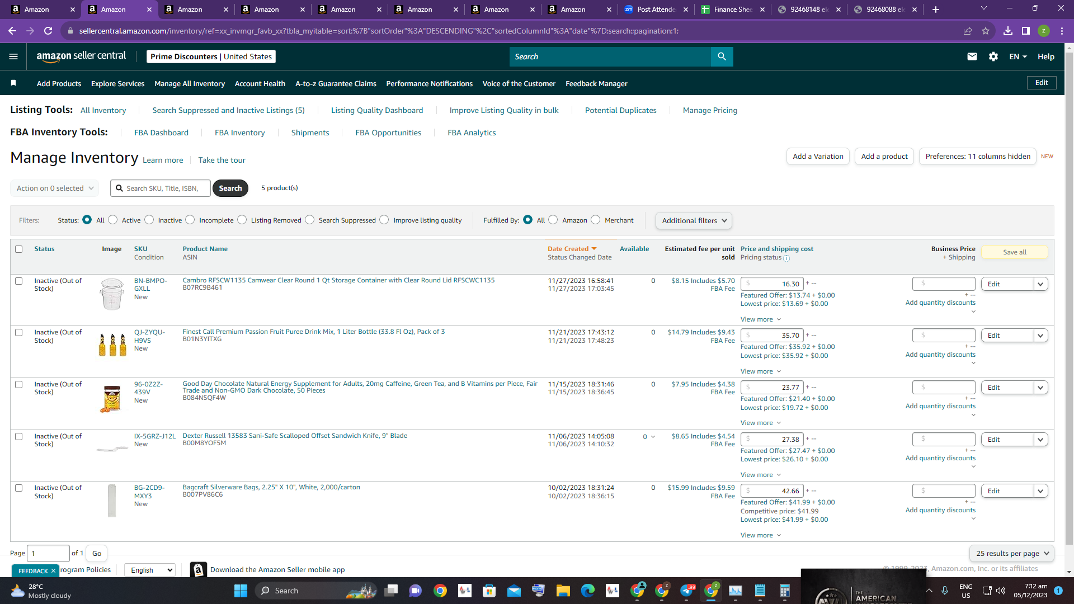Open the Feedback Manager menu item

click(x=596, y=83)
